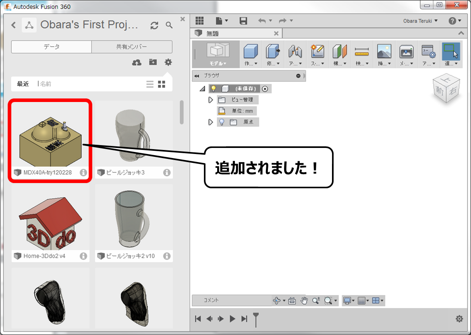Sort files by 名前
The image size is (471, 335).
(x=46, y=84)
